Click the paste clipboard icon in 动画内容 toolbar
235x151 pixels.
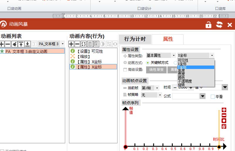(x=96, y=44)
